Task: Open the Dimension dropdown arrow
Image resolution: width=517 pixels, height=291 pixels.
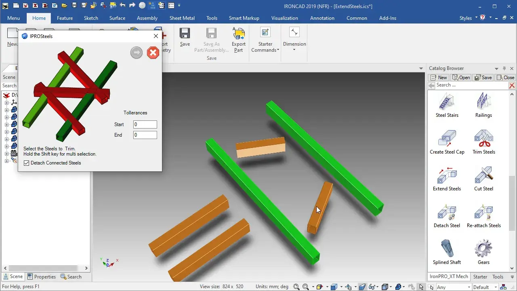Action: (x=294, y=50)
